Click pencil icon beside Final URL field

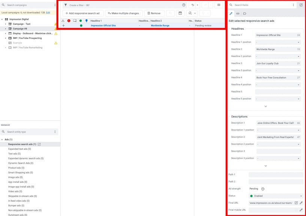tap(301, 203)
